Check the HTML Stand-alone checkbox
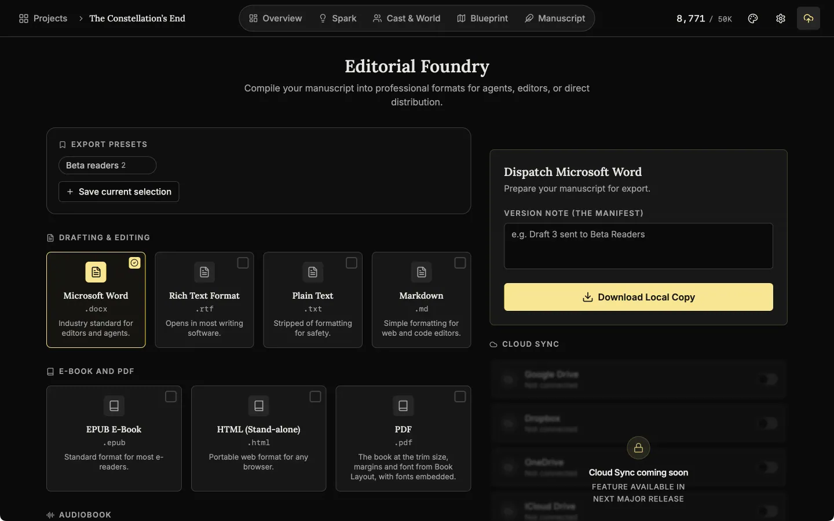 [315, 397]
